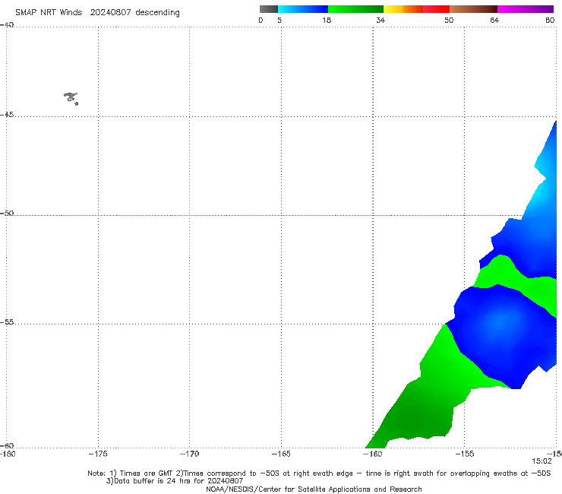Click the brown segment of the color bar
This screenshot has width=562, height=494.
[x=473, y=9]
